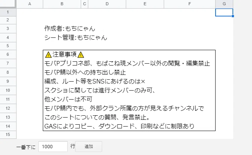Select row 2 header

tap(8, 20)
